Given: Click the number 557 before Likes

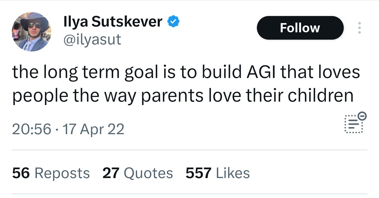Looking at the screenshot, I should click(198, 173).
